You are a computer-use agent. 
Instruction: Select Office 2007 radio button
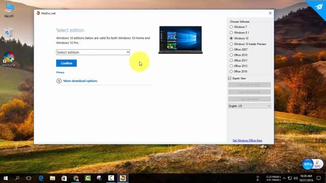[x=231, y=50]
